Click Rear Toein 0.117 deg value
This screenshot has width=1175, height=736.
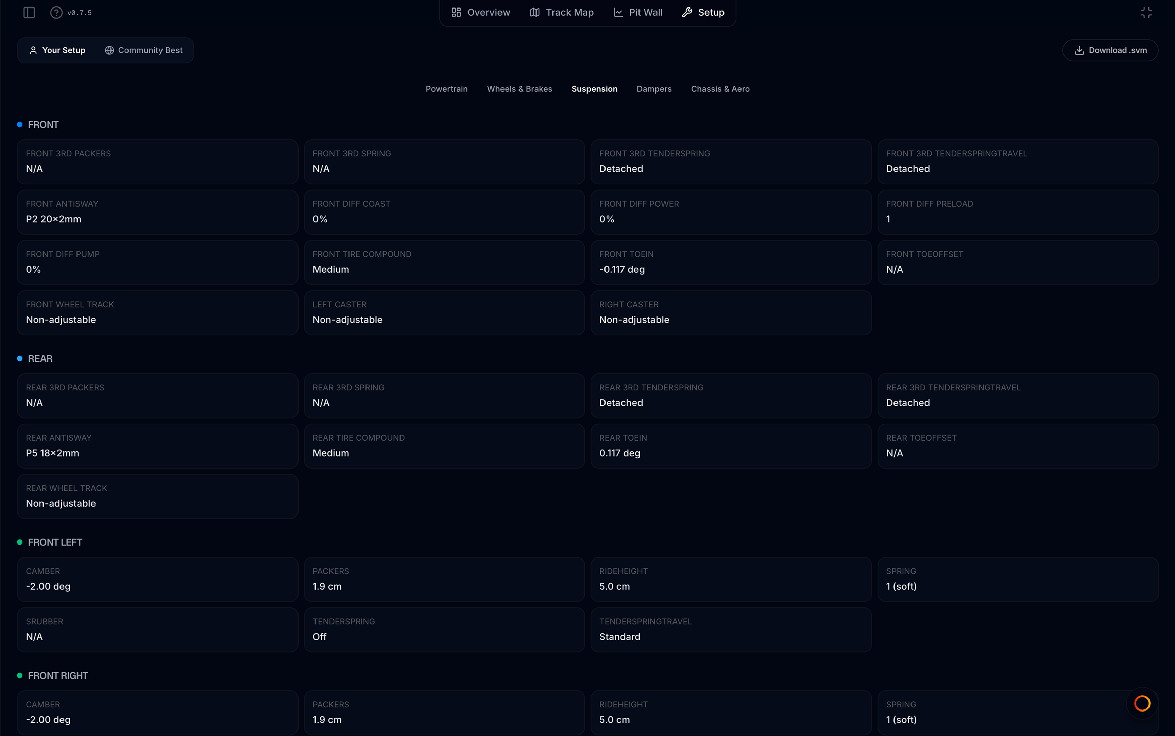pos(620,453)
